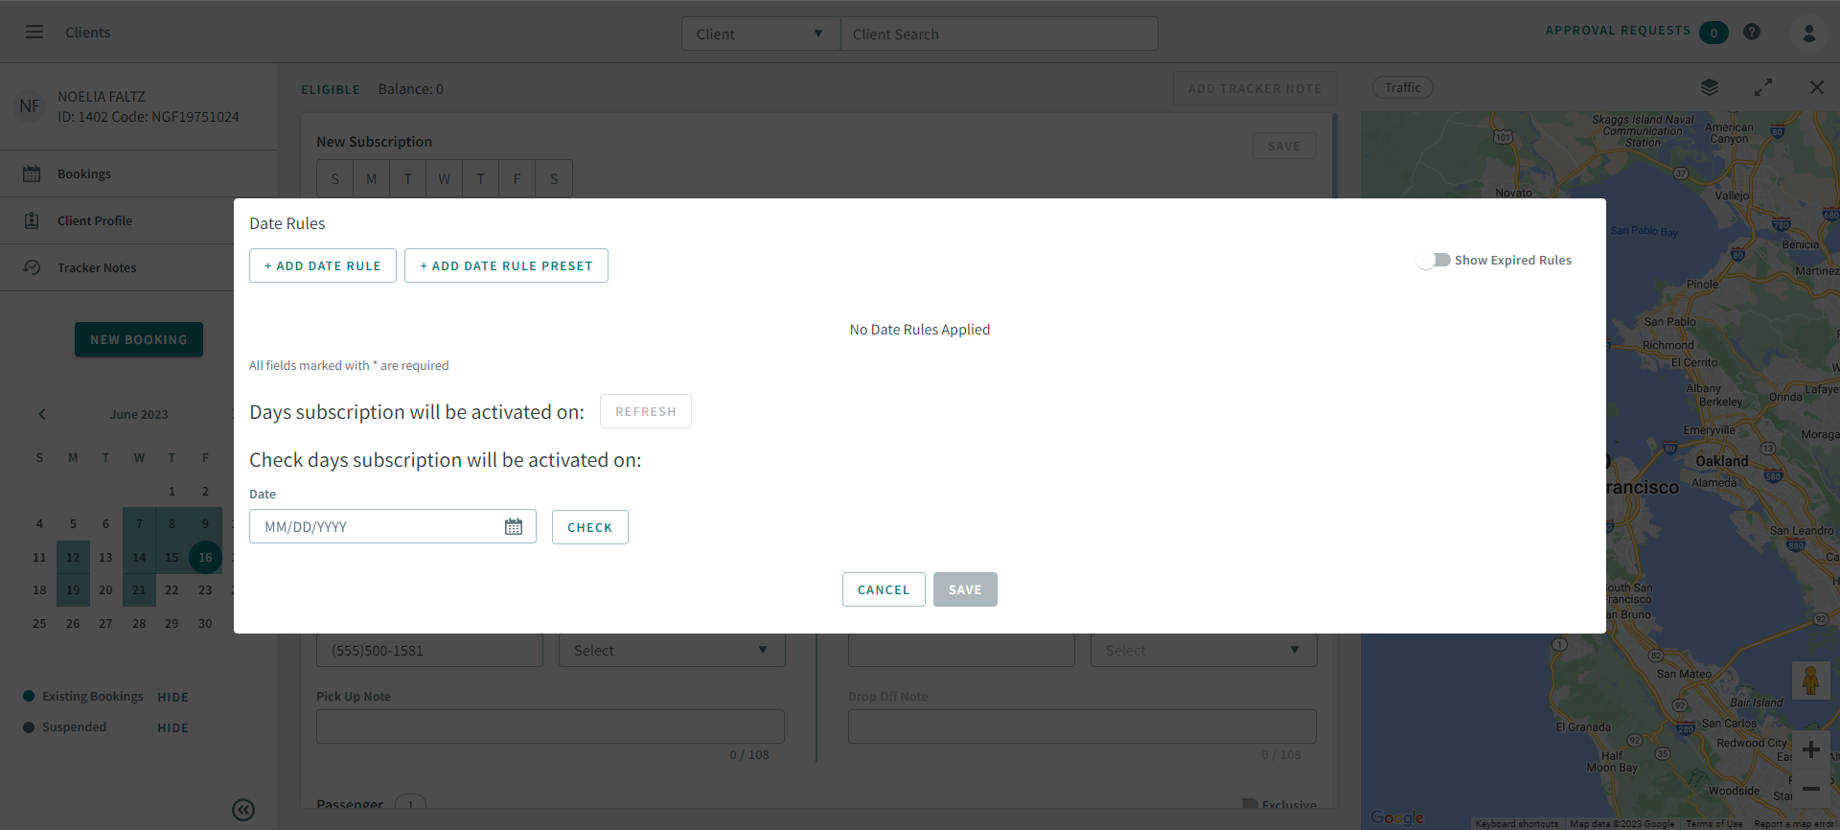Open the Select dropdown in drop-off section
Screen dimensions: 1840x830
coord(1204,650)
